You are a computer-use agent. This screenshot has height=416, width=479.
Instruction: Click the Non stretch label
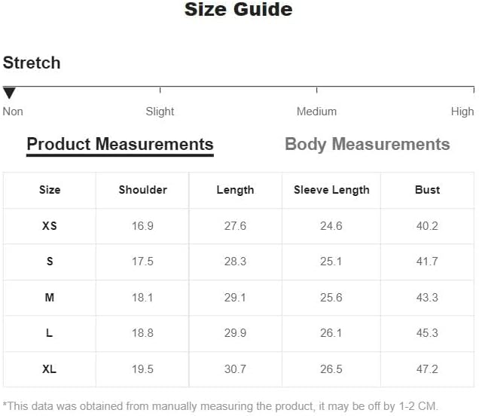pyautogui.click(x=13, y=112)
